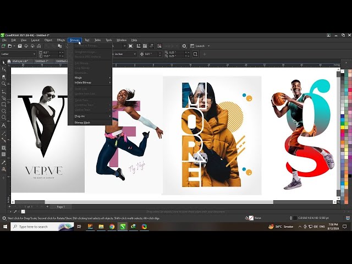Image resolution: width=352 pixels, height=264 pixels.
Task: Click the Windows Start button
Action: (x=5, y=227)
